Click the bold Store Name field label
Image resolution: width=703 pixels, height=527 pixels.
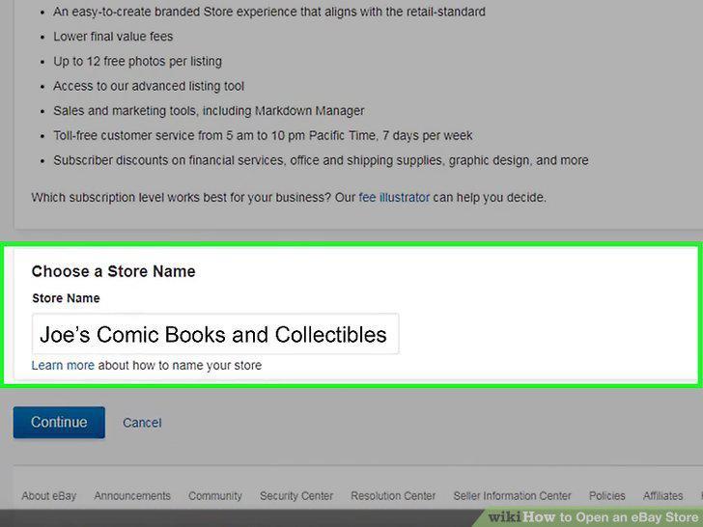66,298
